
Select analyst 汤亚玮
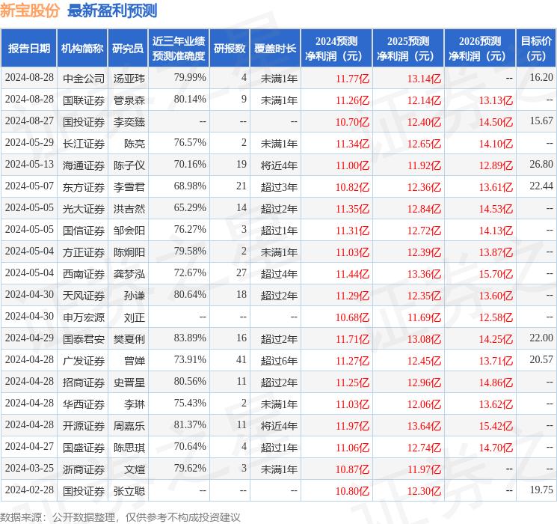[129, 79]
